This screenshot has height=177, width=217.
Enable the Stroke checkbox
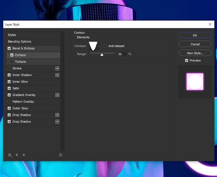[x=9, y=68]
